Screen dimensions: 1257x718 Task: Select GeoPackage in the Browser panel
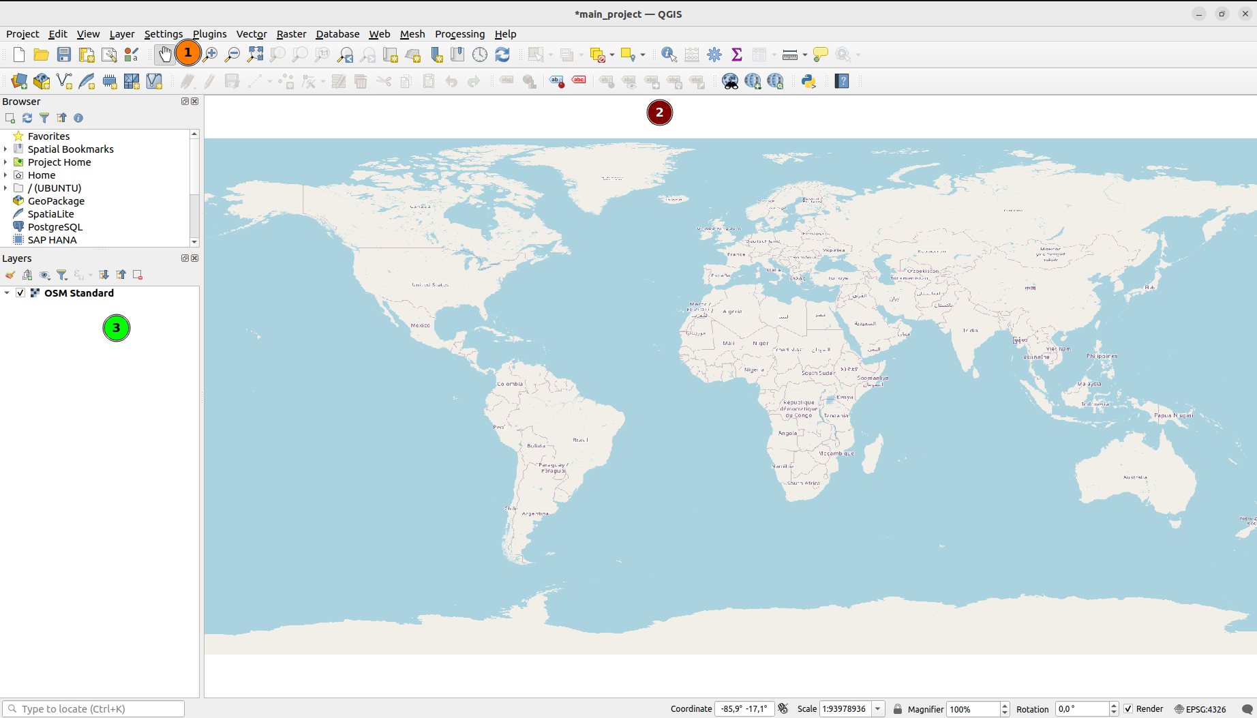(x=56, y=201)
